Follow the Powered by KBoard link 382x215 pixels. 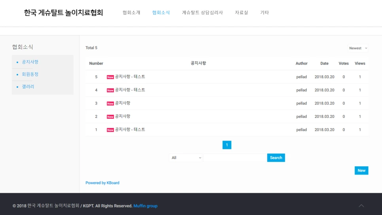[x=102, y=183]
